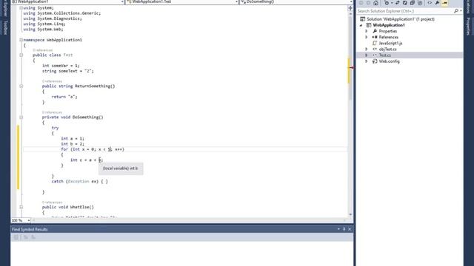Toggle Auto Hide pin on Find Symbol Results

click(x=344, y=229)
